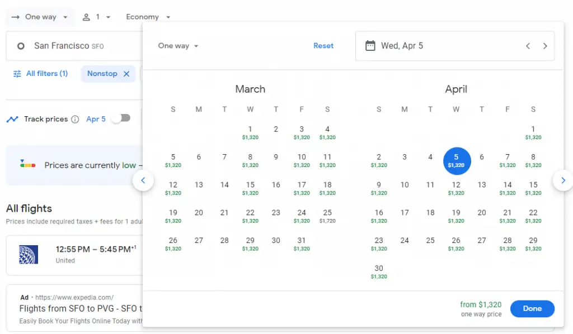
Task: Open All filters panel
Action: [x=40, y=74]
